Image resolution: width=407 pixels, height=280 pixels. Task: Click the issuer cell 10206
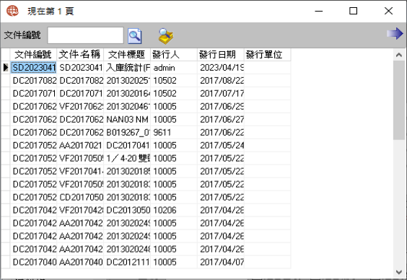coord(174,211)
